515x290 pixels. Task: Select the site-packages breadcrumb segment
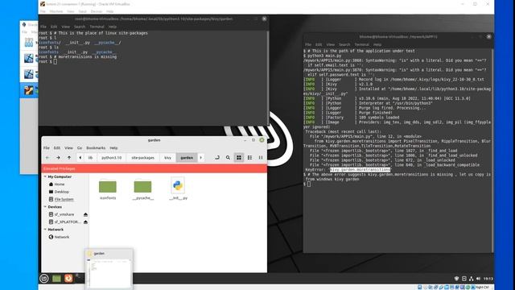(143, 158)
